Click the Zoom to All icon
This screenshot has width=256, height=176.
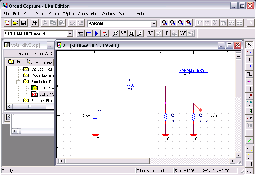[x=188, y=23]
